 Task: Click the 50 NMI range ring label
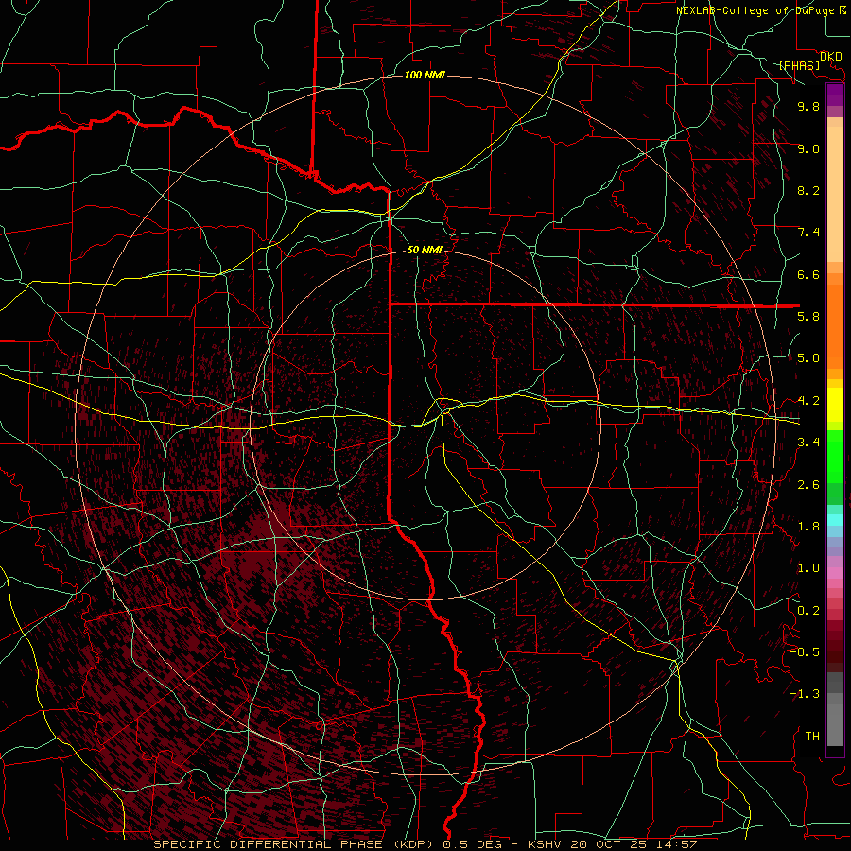[x=425, y=250]
